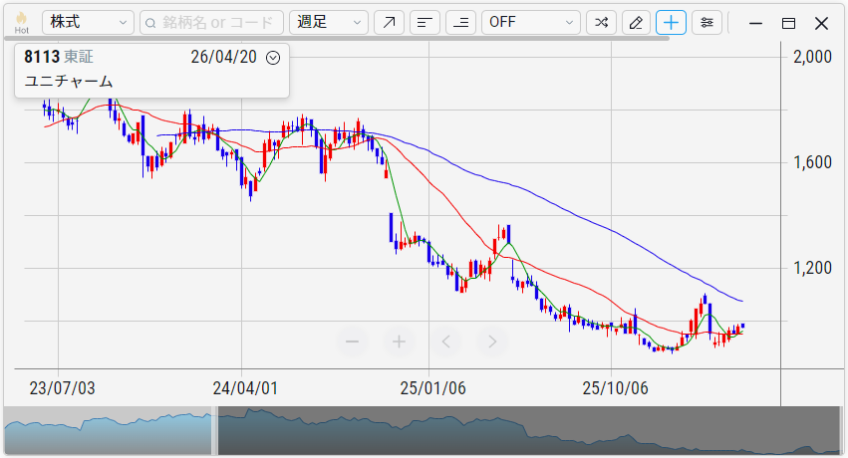The image size is (848, 458).
Task: Expand the 8113 ユニチャーム info chevron
Action: click(x=273, y=58)
